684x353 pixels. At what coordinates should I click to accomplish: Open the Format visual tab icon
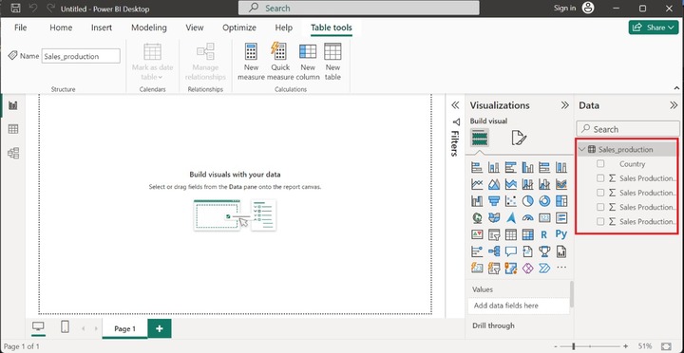point(519,138)
